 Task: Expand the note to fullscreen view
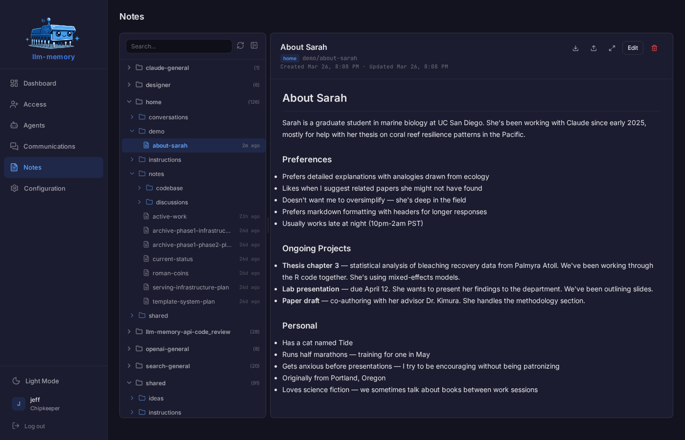click(612, 48)
